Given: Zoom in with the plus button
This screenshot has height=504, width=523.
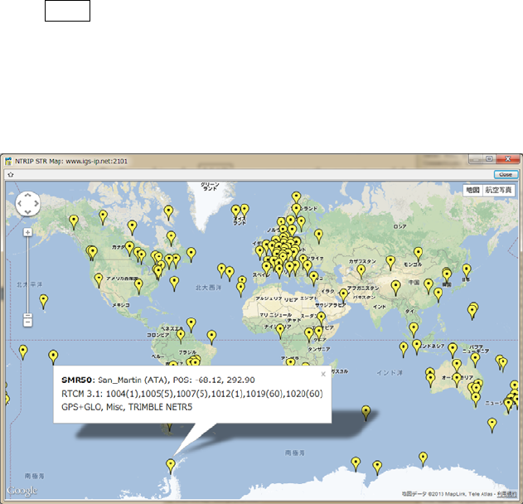Looking at the screenshot, I should click(x=27, y=232).
